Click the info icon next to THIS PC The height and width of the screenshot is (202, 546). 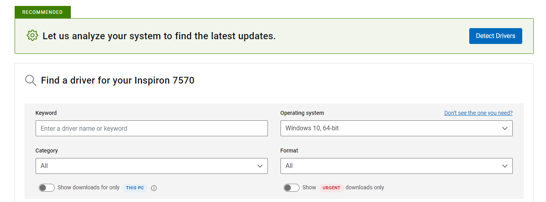[154, 188]
